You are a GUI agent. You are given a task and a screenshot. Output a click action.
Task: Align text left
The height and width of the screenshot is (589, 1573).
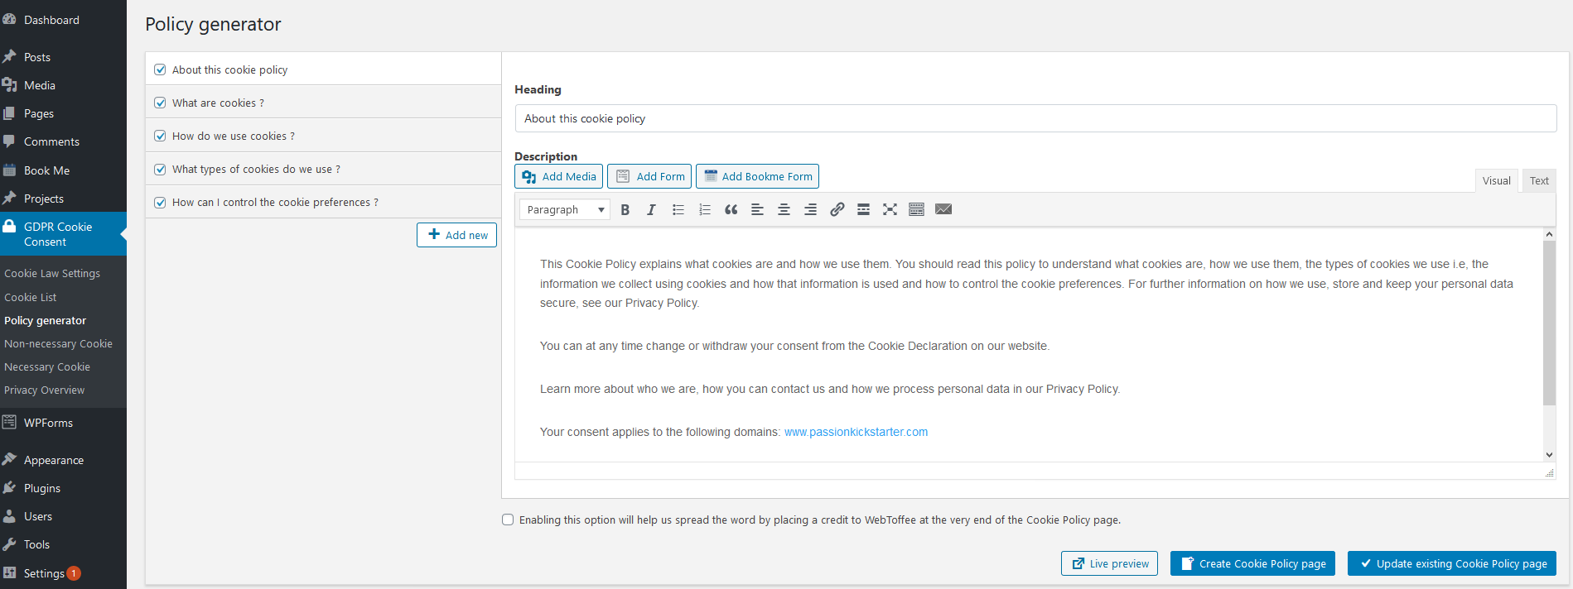pyautogui.click(x=757, y=209)
